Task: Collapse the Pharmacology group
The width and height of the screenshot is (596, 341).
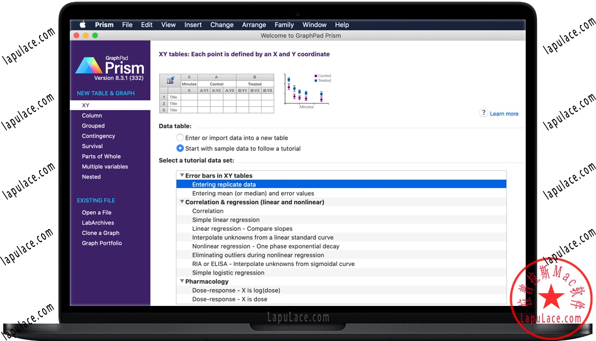Action: pos(182,281)
